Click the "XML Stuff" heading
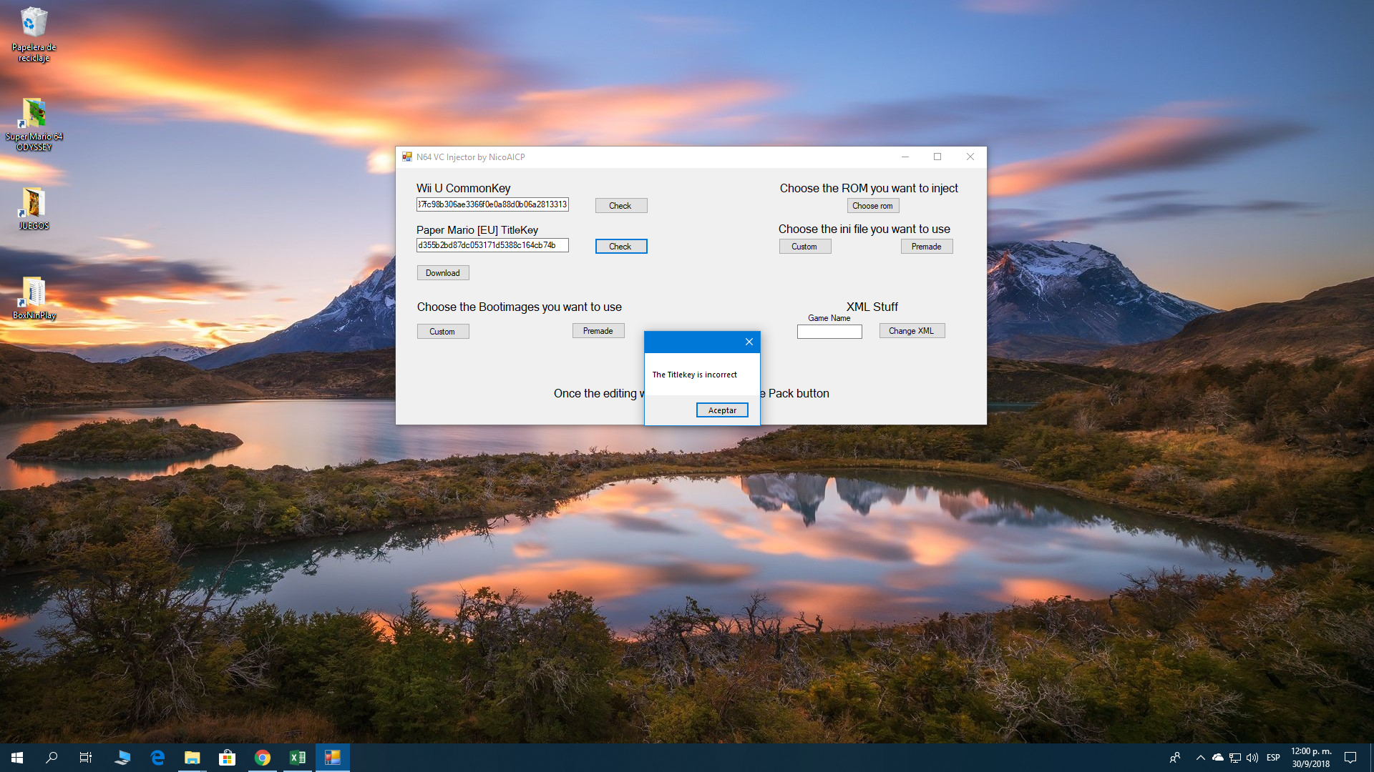 point(872,307)
